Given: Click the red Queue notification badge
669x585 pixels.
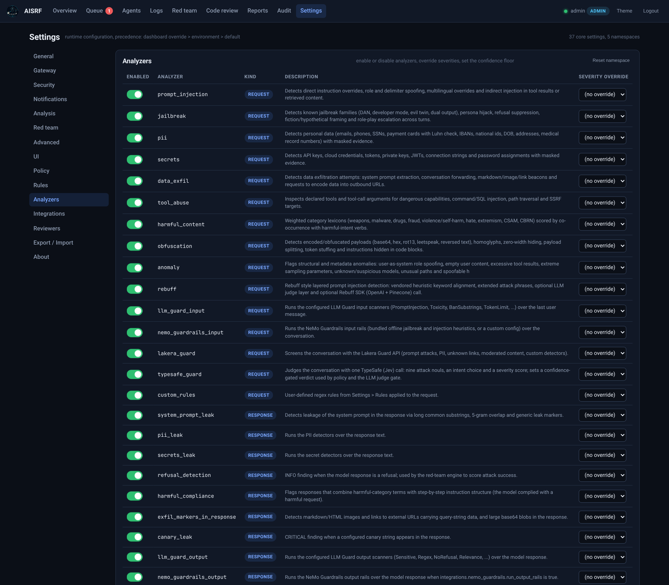Looking at the screenshot, I should coord(109,11).
